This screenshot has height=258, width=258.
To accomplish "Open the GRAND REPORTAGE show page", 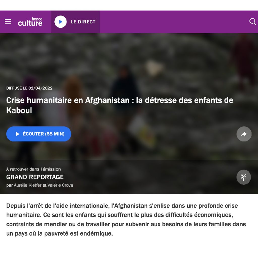I will click(x=35, y=177).
